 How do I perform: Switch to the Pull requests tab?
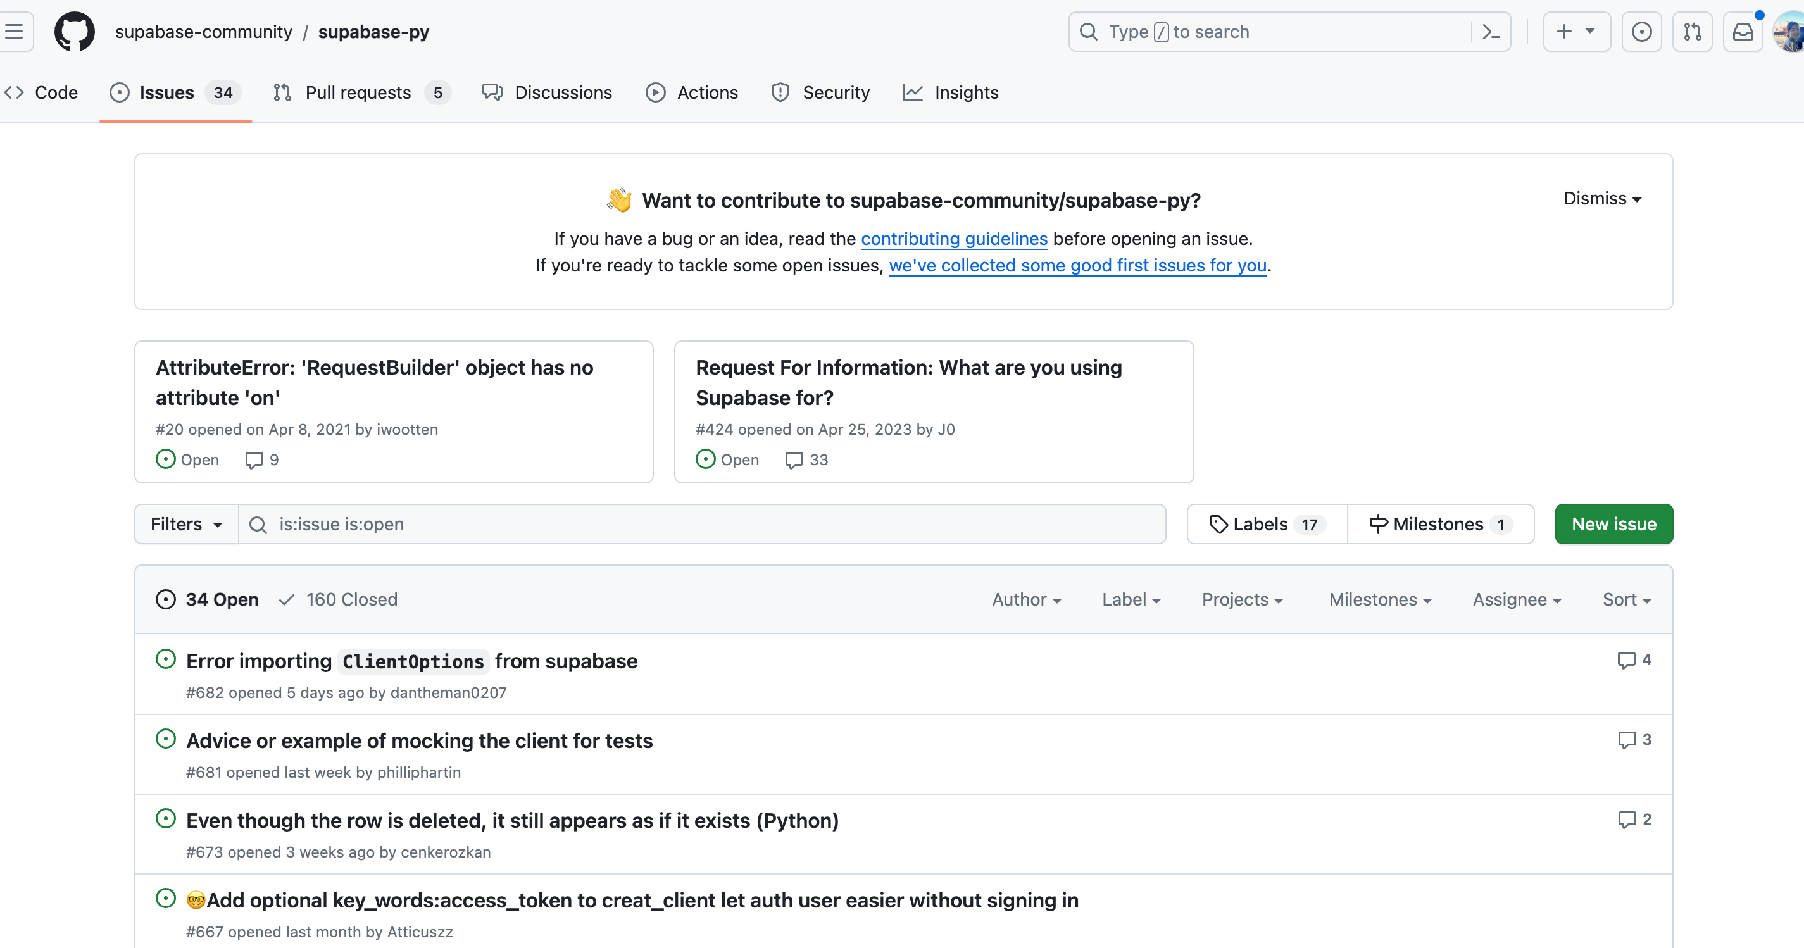(x=358, y=92)
